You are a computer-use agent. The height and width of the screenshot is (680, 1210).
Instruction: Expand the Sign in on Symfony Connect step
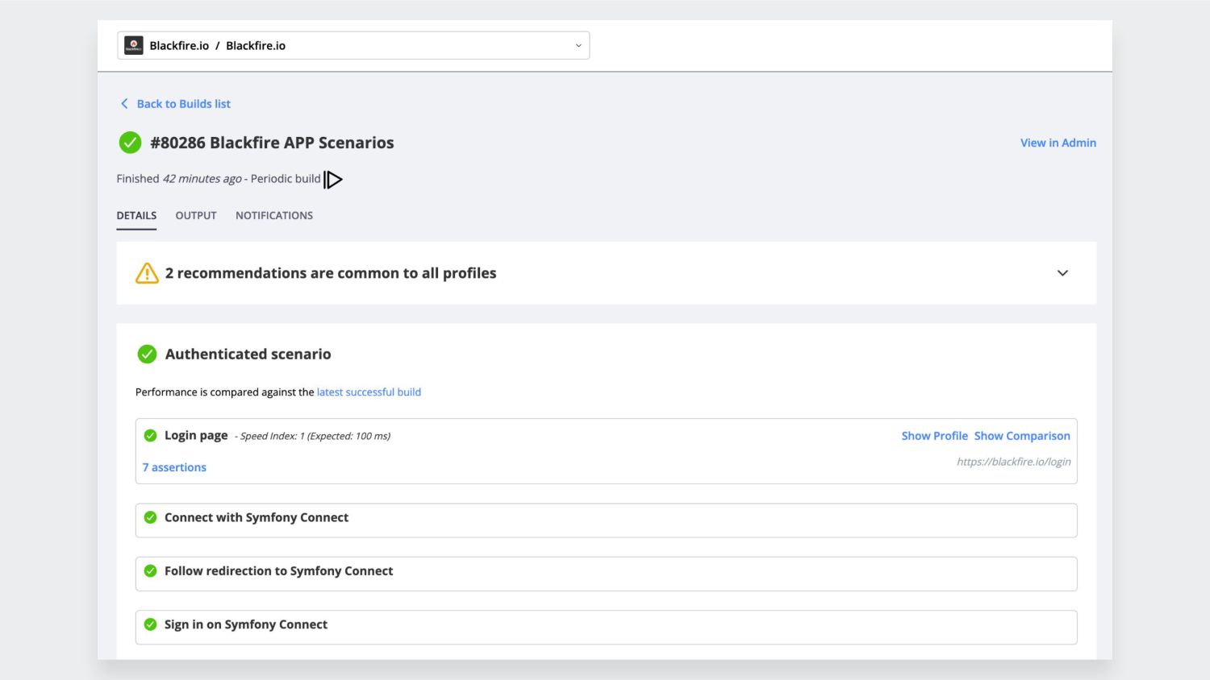point(606,627)
